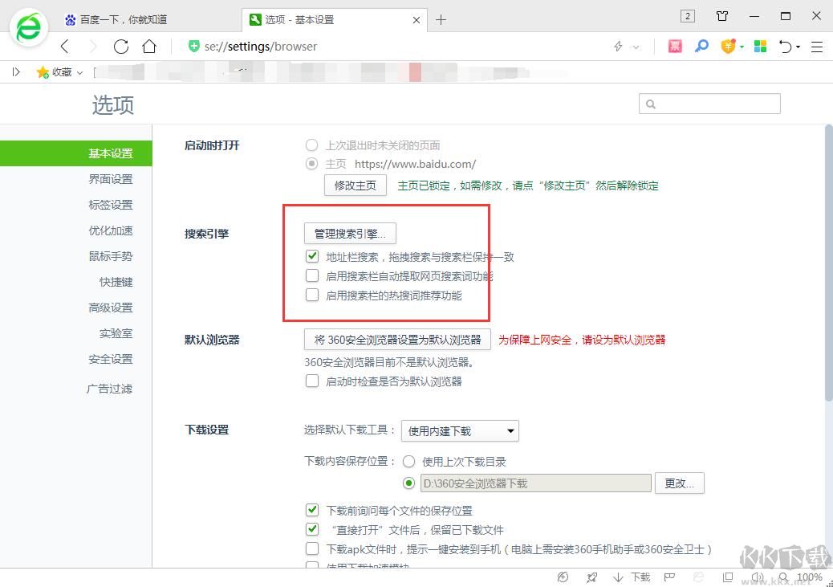Select 使用上次下载目录 radio button
Screen dimensions: 833x587
coord(409,461)
